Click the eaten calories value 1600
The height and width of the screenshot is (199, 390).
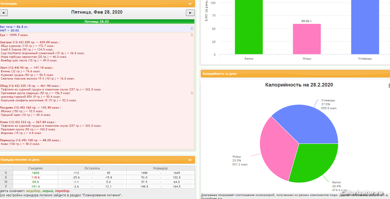(35, 173)
